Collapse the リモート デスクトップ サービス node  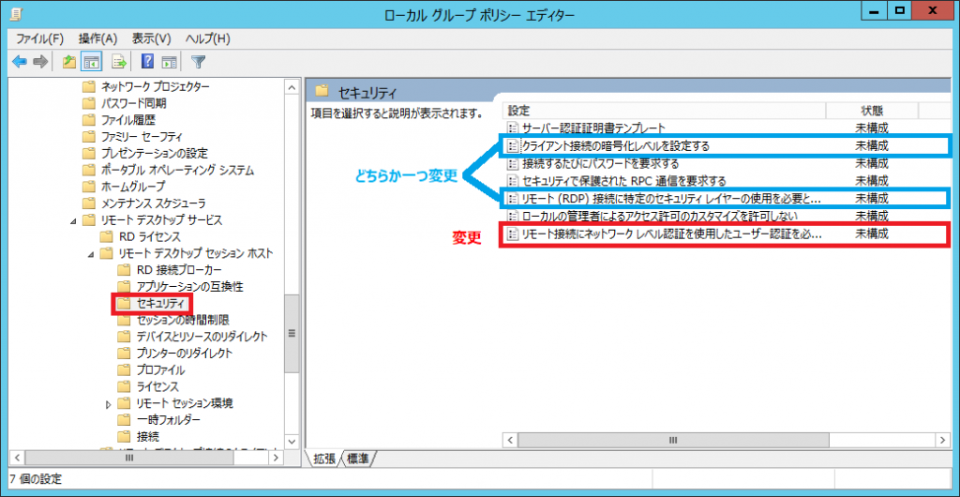click(x=75, y=219)
